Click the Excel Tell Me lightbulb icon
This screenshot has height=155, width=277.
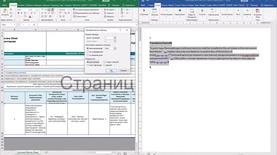tap(109, 5)
